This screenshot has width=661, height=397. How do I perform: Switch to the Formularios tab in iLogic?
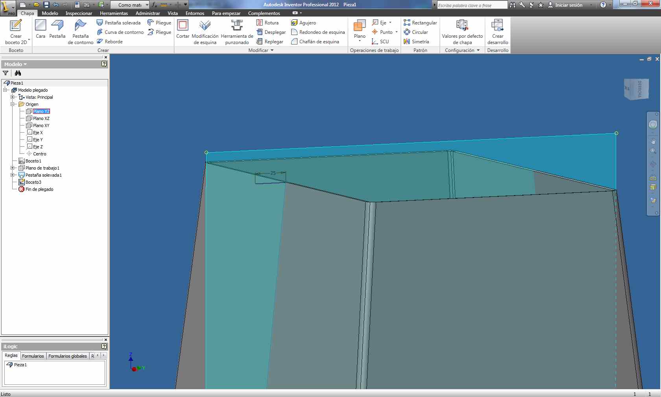click(33, 356)
